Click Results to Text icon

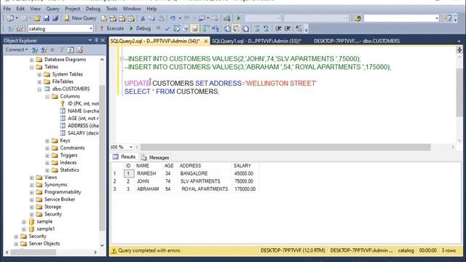point(227,28)
